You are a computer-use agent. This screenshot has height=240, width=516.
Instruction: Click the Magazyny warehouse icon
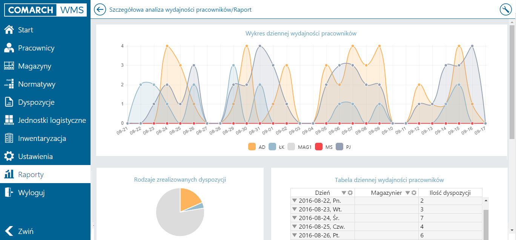tap(9, 66)
